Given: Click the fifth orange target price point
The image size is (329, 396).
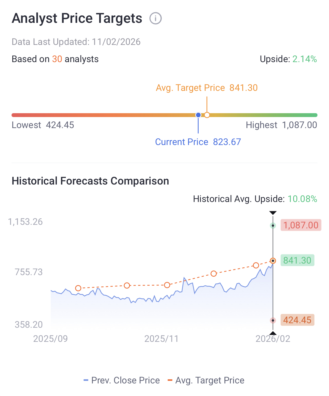Looking at the screenshot, I should [x=256, y=265].
